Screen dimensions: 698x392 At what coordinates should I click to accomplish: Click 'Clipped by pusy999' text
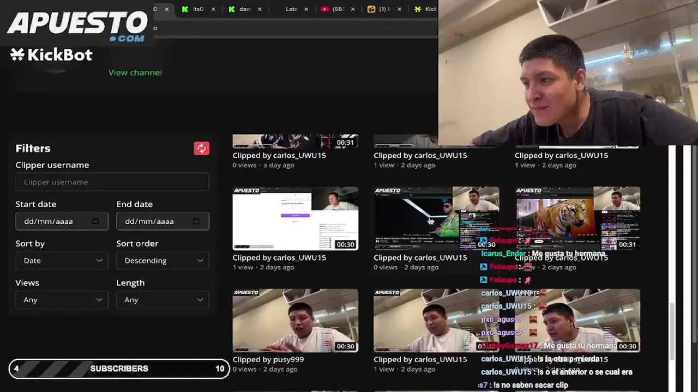click(268, 359)
